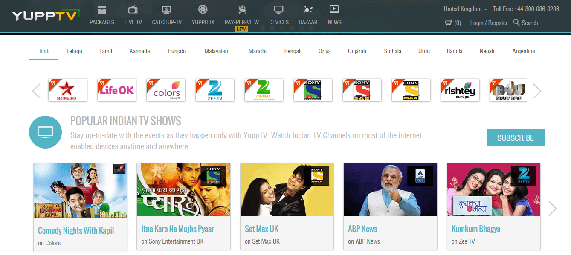The width and height of the screenshot is (571, 255).
Task: Open Live TV from the television icon
Action: pyautogui.click(x=133, y=9)
